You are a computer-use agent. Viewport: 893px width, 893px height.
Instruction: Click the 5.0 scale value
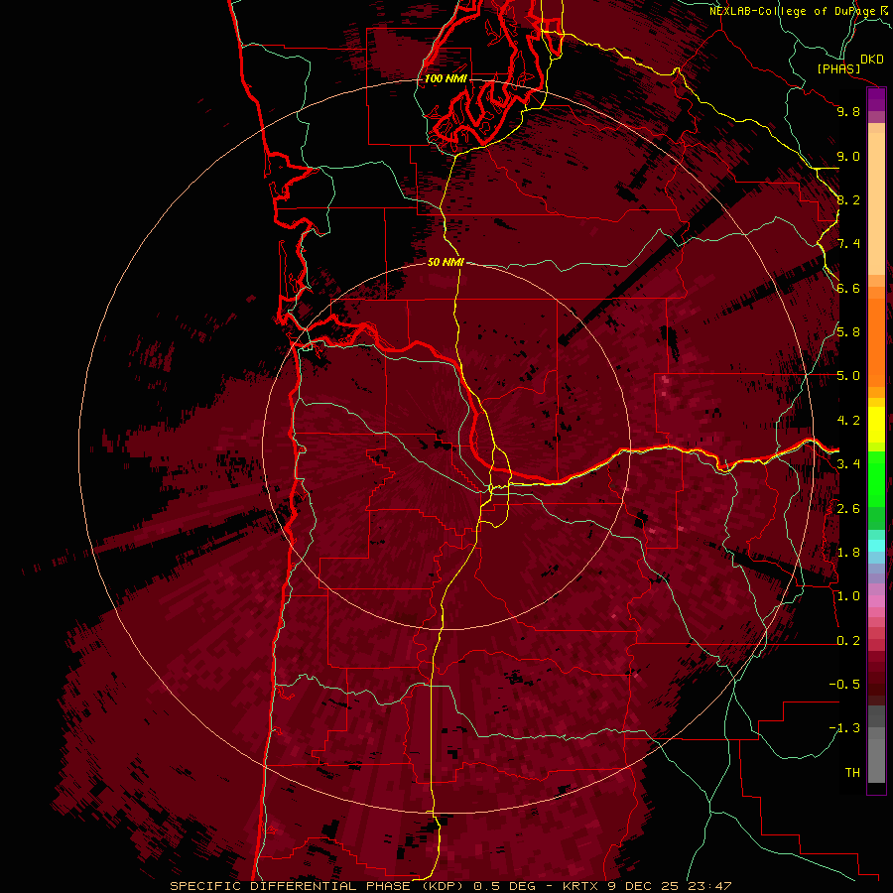point(848,376)
